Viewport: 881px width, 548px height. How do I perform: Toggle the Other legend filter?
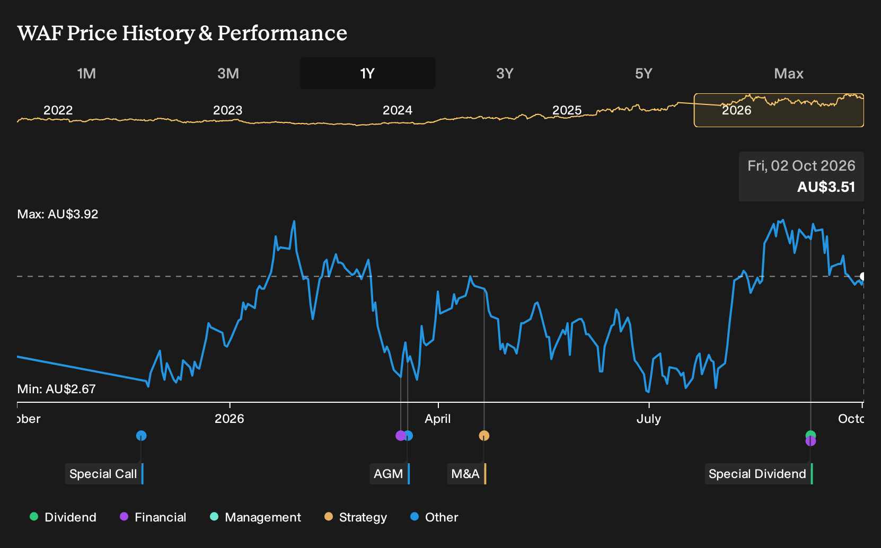pyautogui.click(x=434, y=517)
